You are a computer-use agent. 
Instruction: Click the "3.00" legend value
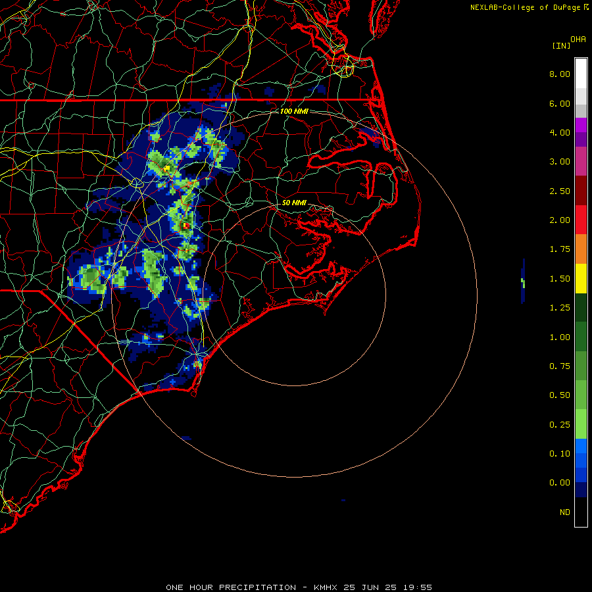[560, 162]
